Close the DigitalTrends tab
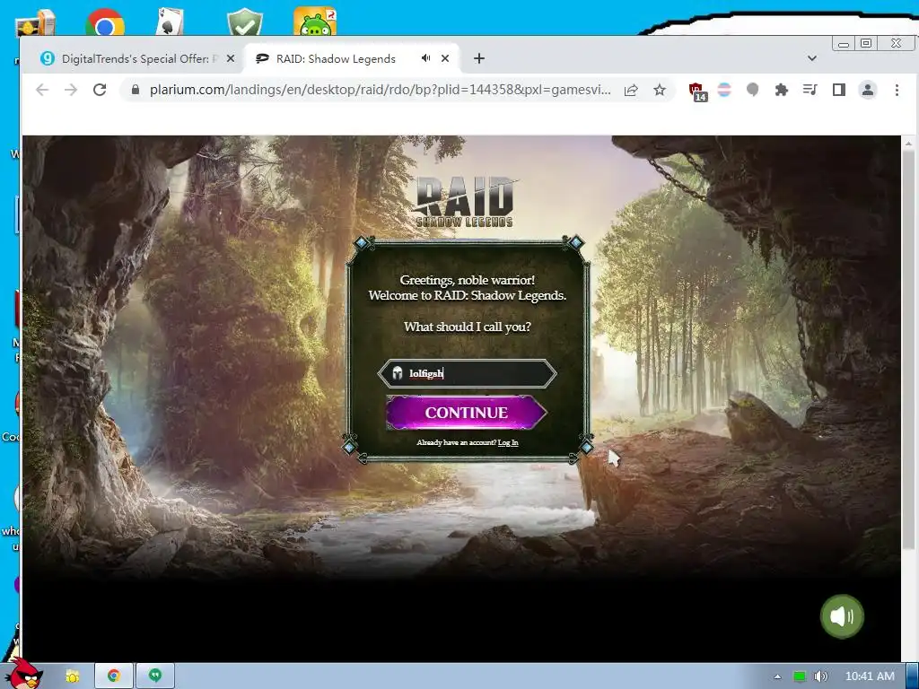The height and width of the screenshot is (689, 919). [x=231, y=58]
